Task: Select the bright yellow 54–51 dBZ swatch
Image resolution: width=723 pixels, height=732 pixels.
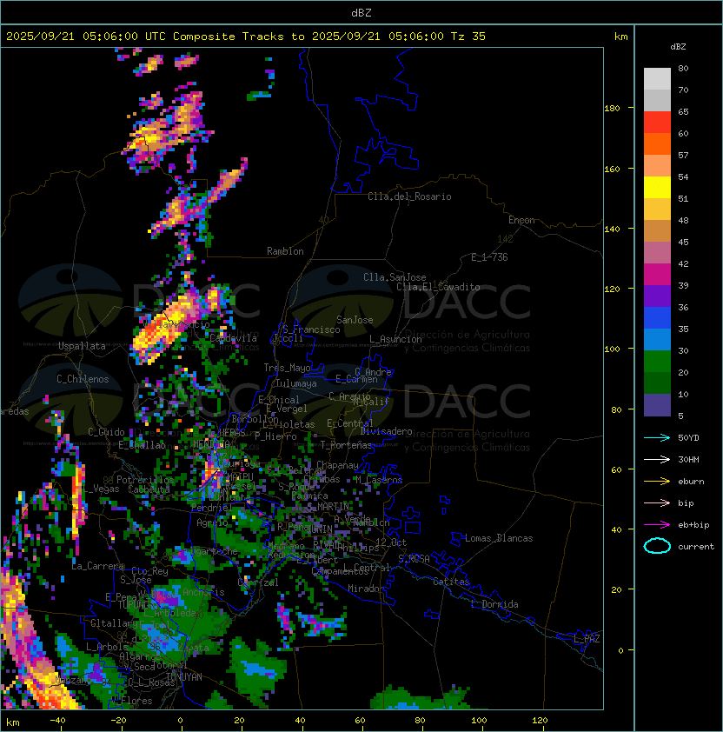Action: [657, 188]
